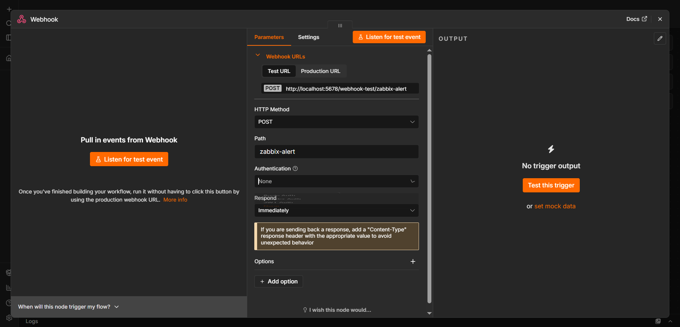Open Docs external link

tap(636, 19)
